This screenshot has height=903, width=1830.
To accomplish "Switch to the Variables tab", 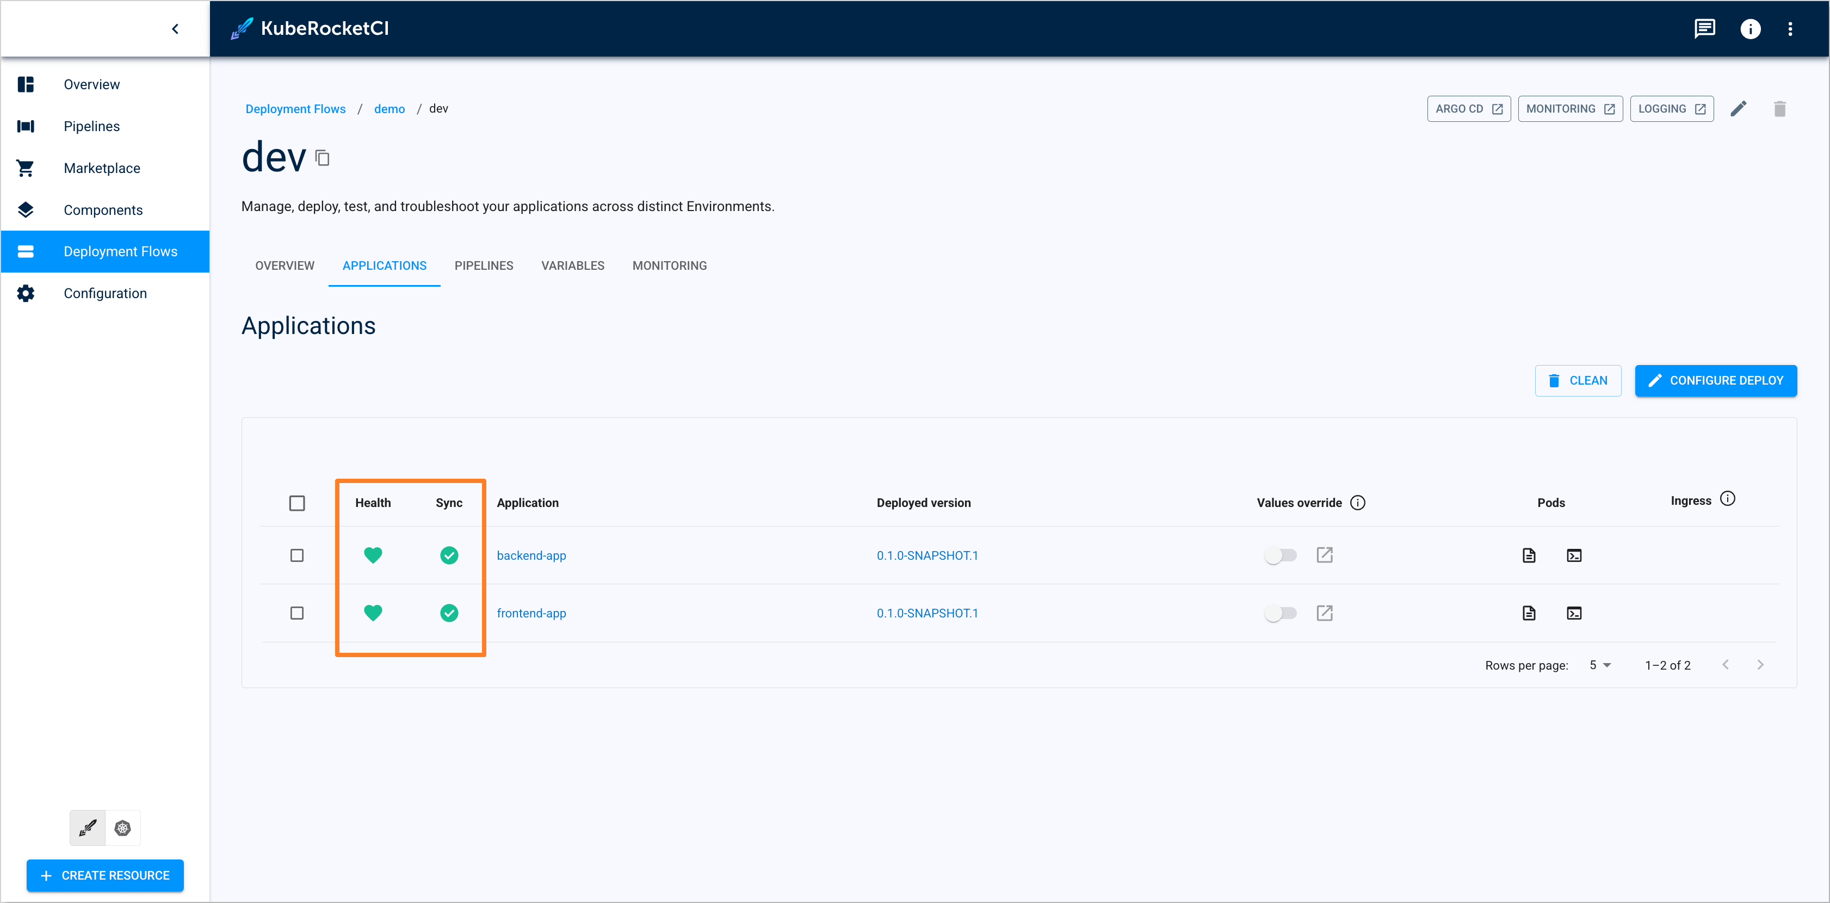I will [x=573, y=265].
